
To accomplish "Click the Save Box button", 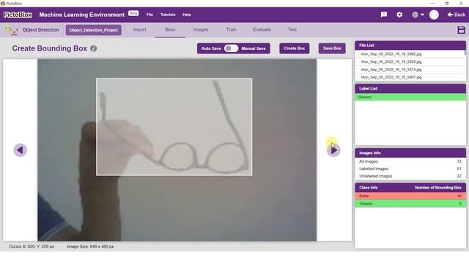I will pyautogui.click(x=332, y=48).
